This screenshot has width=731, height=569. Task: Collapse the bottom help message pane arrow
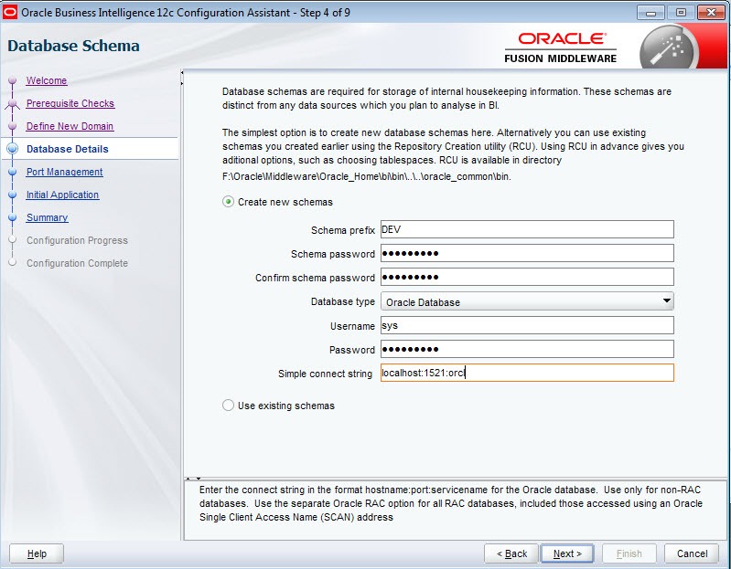click(x=199, y=479)
